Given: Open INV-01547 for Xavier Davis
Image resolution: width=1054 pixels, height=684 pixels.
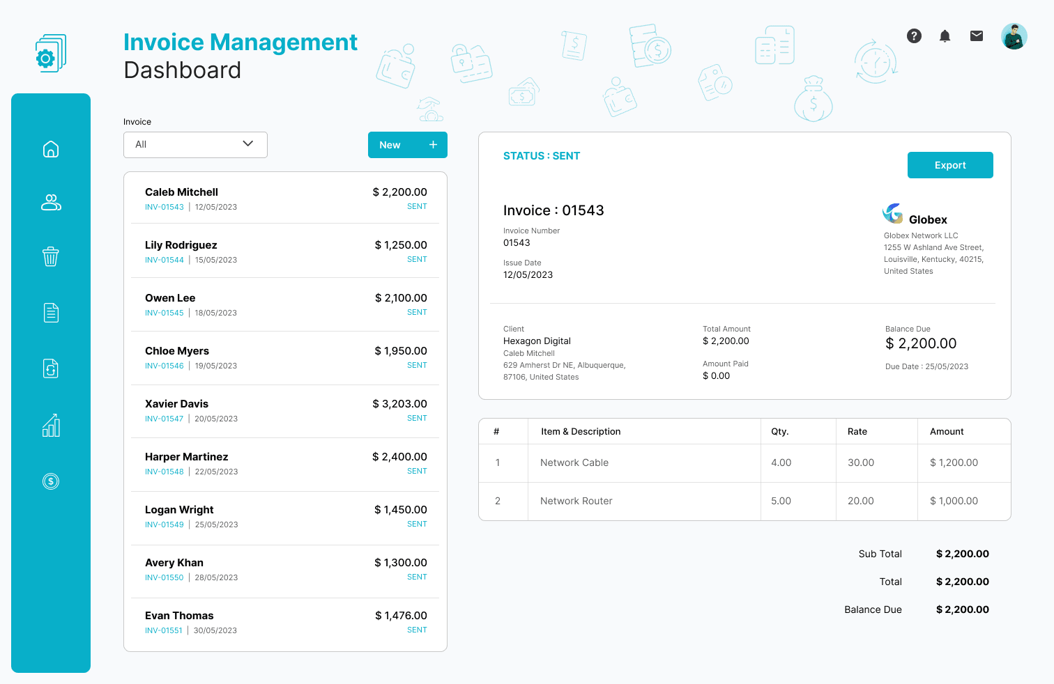Looking at the screenshot, I should point(165,419).
